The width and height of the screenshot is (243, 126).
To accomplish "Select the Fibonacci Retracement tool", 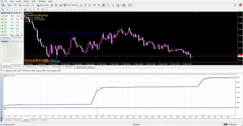I will (x=30, y=10).
